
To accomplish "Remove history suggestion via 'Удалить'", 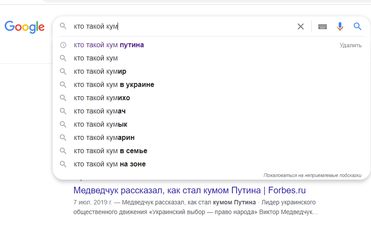I will (x=350, y=45).
